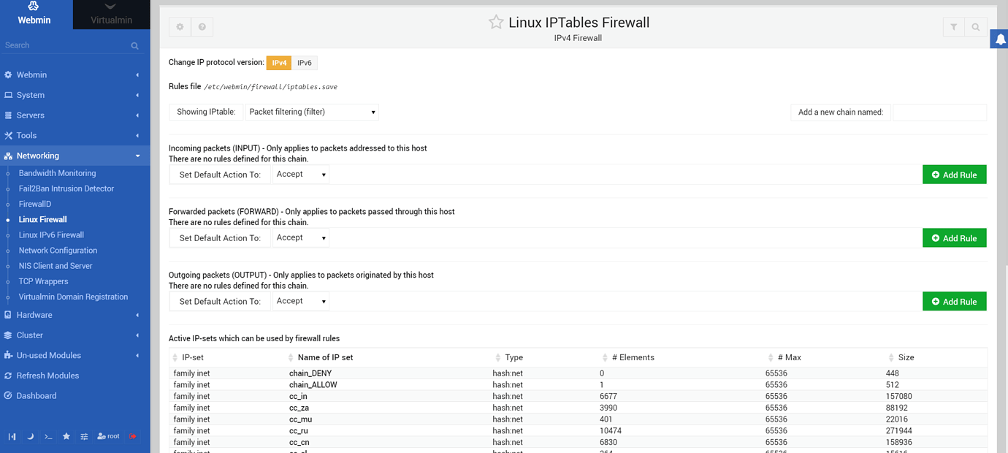Add Rule to FORWARD chain
Viewport: 1008px width, 453px height.
955,238
